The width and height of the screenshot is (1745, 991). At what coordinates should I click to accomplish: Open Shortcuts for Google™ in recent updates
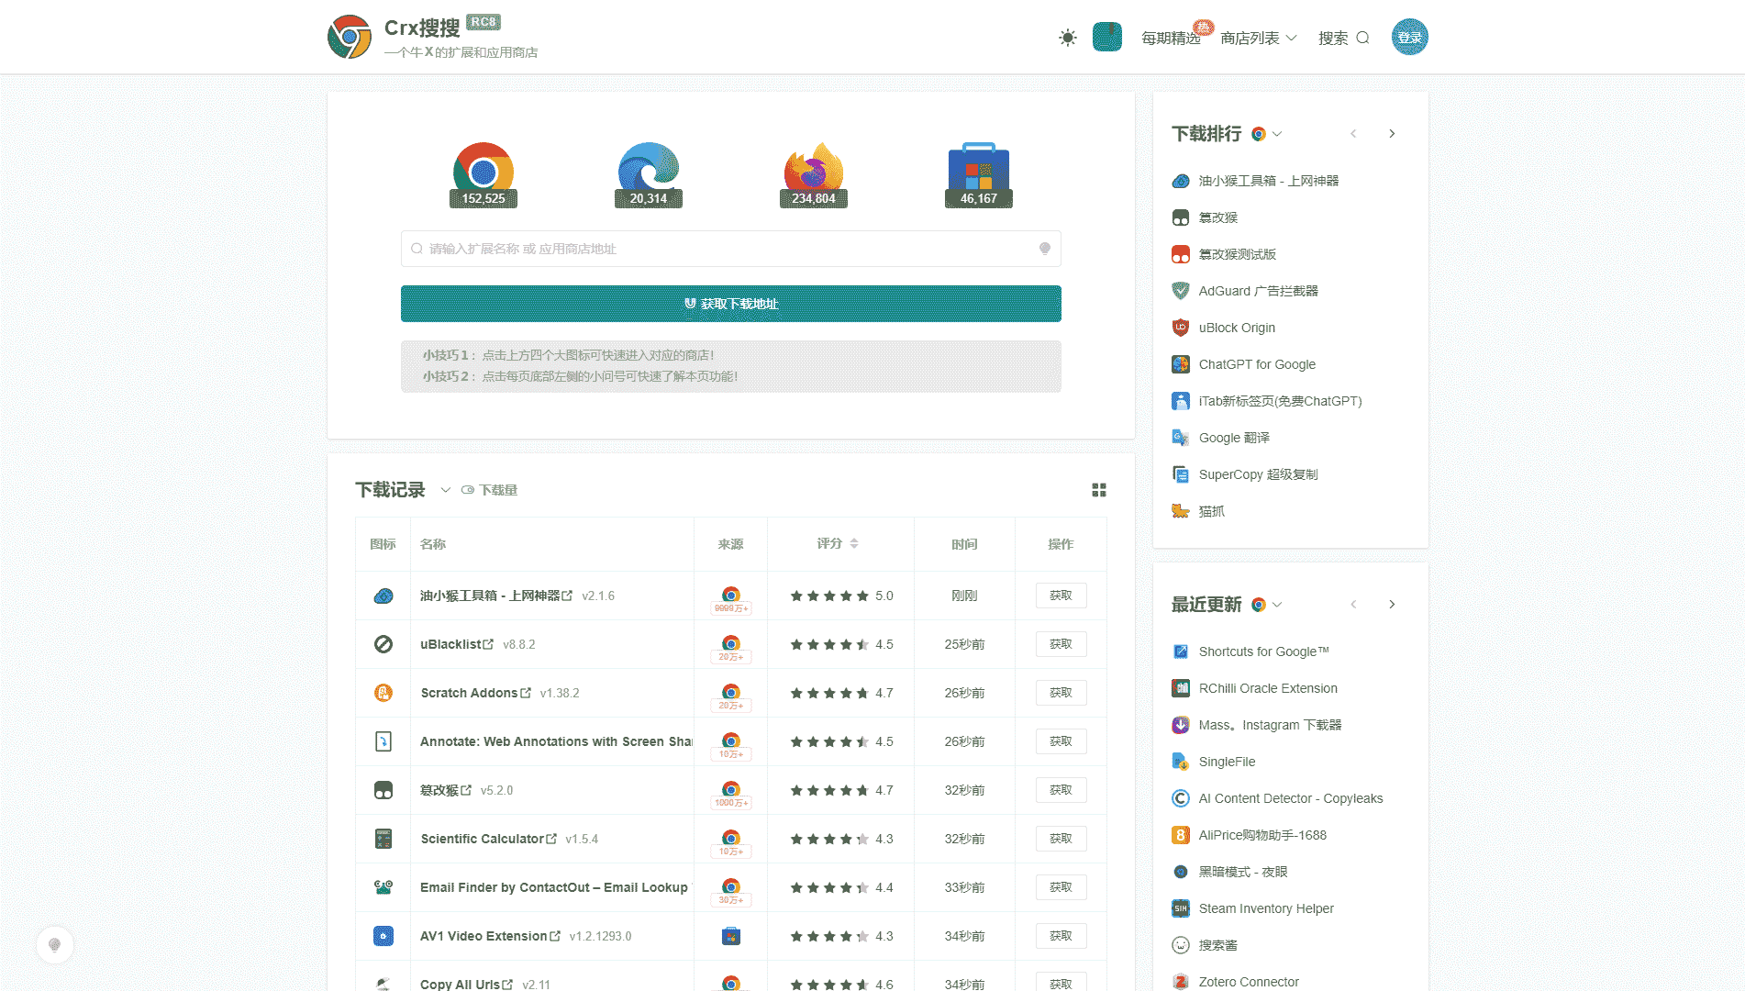pyautogui.click(x=1250, y=651)
